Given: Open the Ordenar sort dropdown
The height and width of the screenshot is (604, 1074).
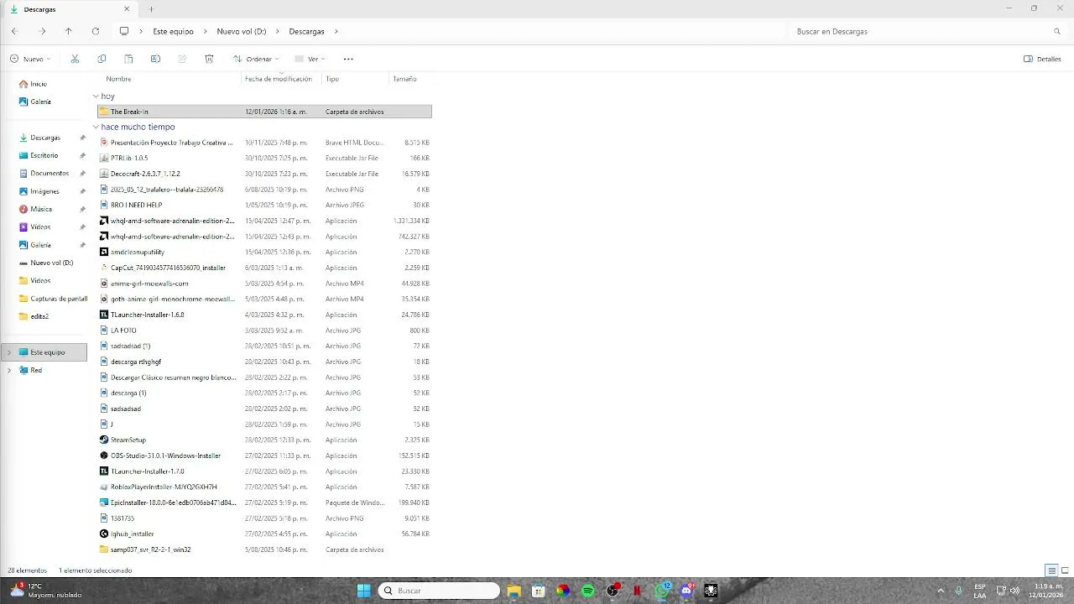Looking at the screenshot, I should coord(256,59).
